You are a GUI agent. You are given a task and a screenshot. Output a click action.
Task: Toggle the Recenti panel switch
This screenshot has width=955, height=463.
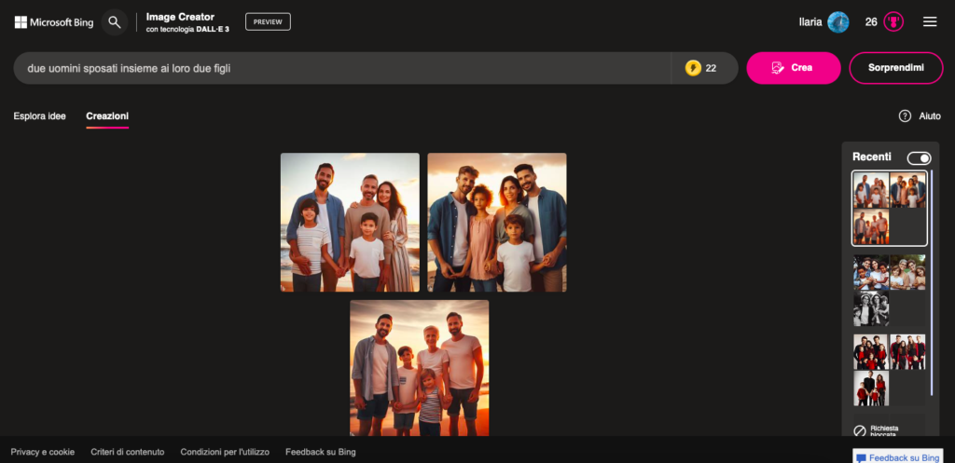[x=919, y=158]
